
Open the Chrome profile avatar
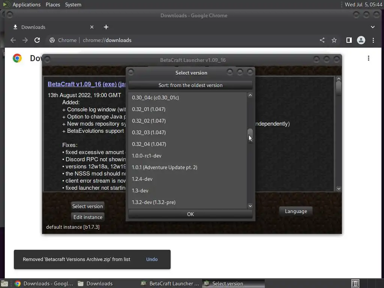(x=361, y=40)
